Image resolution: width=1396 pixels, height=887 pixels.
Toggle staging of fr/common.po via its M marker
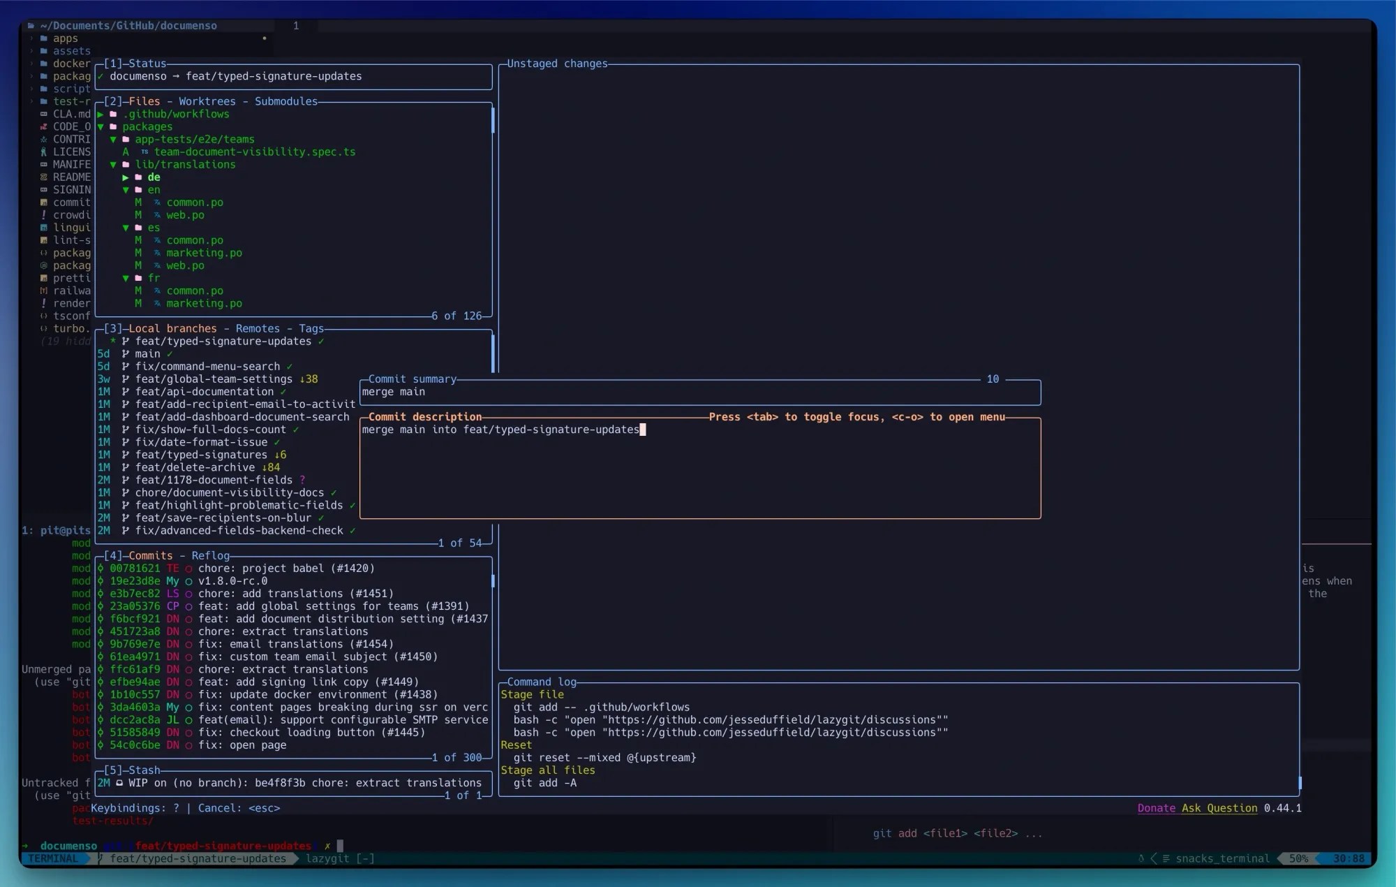point(139,291)
